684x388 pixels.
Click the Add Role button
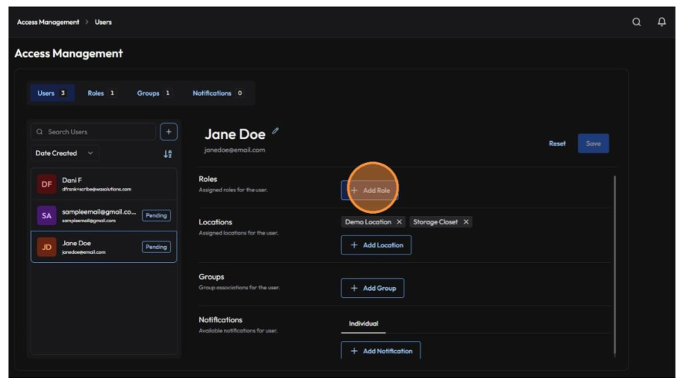tap(370, 191)
